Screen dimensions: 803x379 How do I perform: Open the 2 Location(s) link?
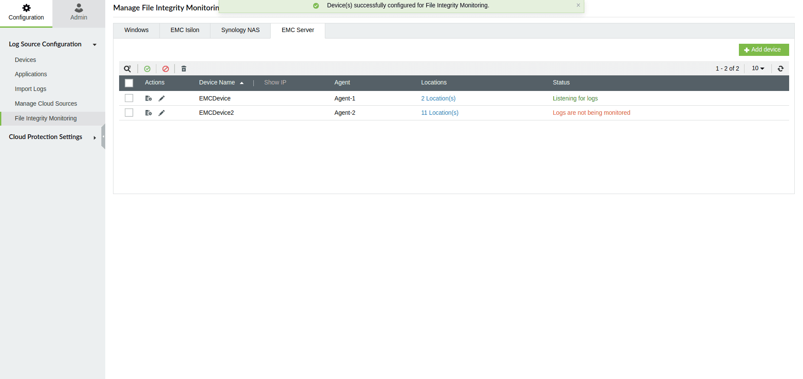click(x=438, y=98)
